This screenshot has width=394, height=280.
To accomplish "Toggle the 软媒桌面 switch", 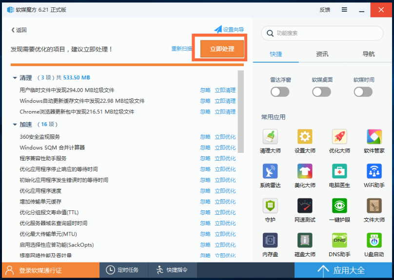I will click(x=322, y=92).
